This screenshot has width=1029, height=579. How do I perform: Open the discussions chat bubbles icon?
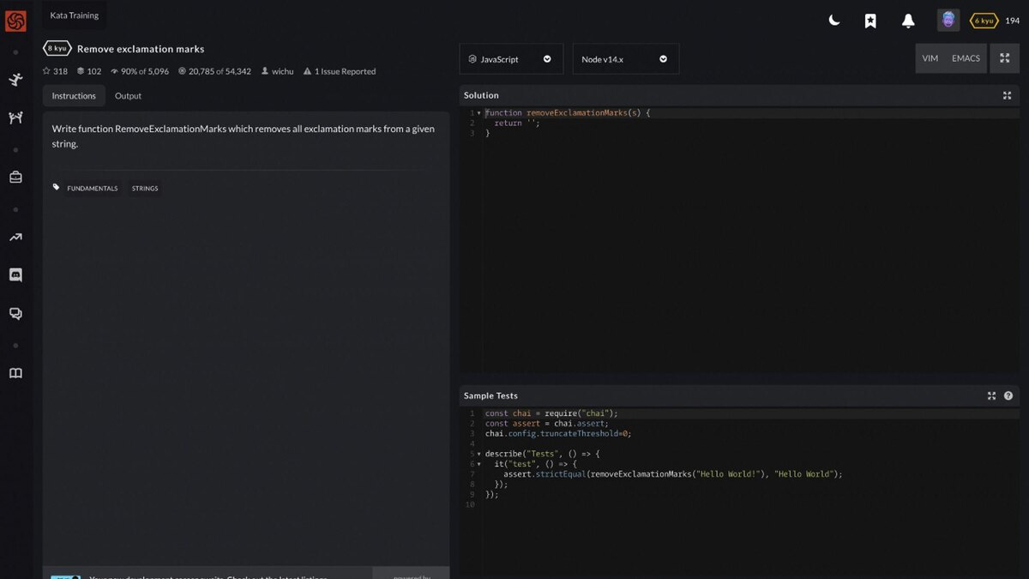15,313
